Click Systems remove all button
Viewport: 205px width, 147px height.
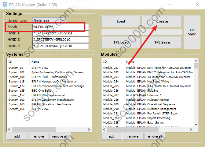(x=60, y=136)
